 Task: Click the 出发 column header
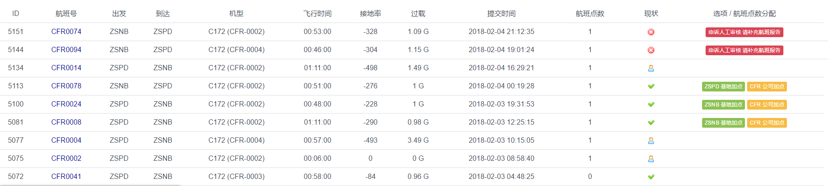(119, 14)
